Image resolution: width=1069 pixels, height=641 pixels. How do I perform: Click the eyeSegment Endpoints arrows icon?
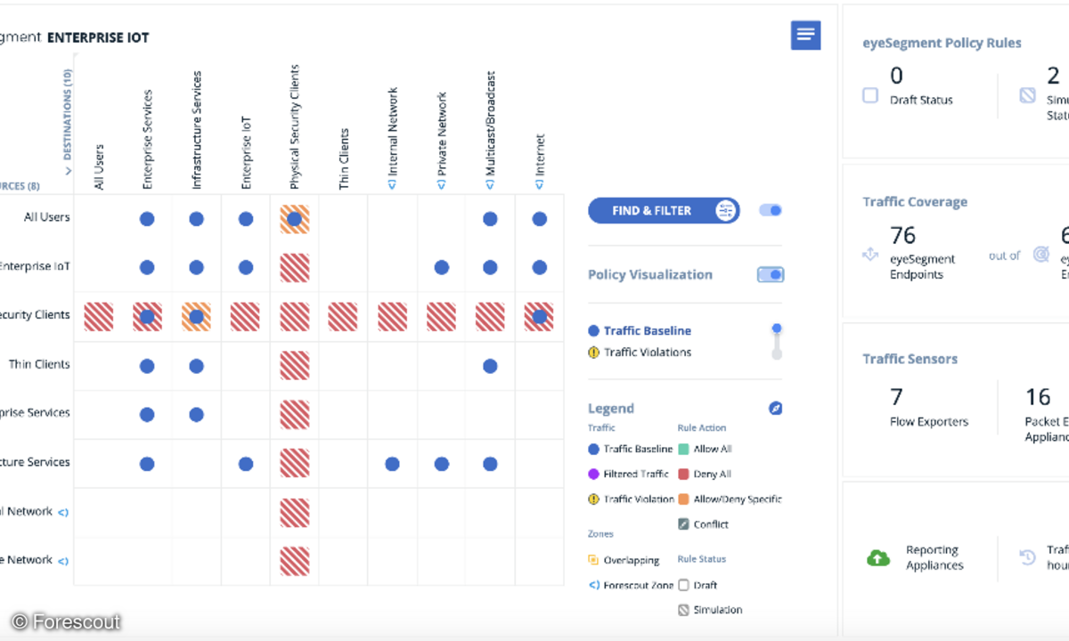tap(870, 255)
